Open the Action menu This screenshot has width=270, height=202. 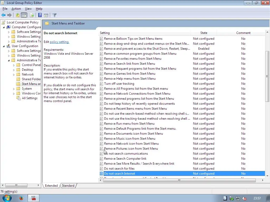(16, 9)
